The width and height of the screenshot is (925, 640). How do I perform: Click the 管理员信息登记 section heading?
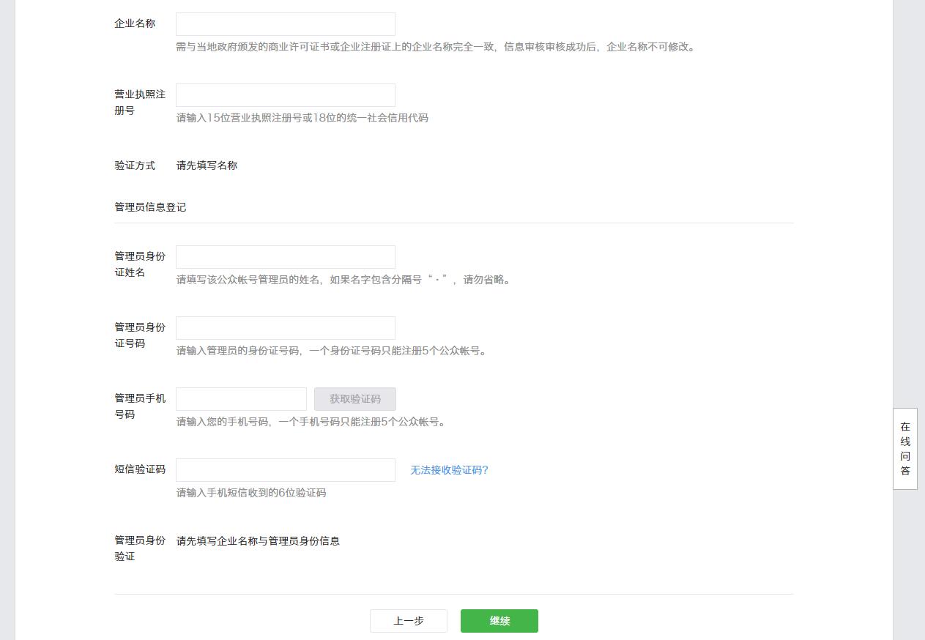click(150, 207)
